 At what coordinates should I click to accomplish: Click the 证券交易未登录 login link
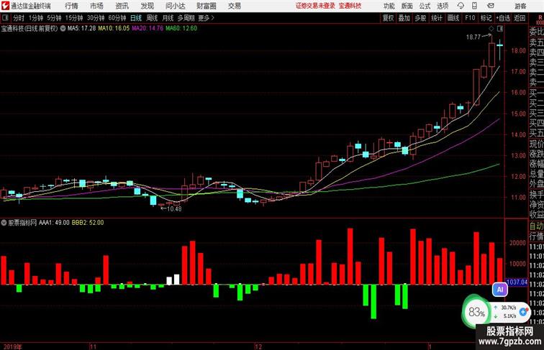coord(316,6)
